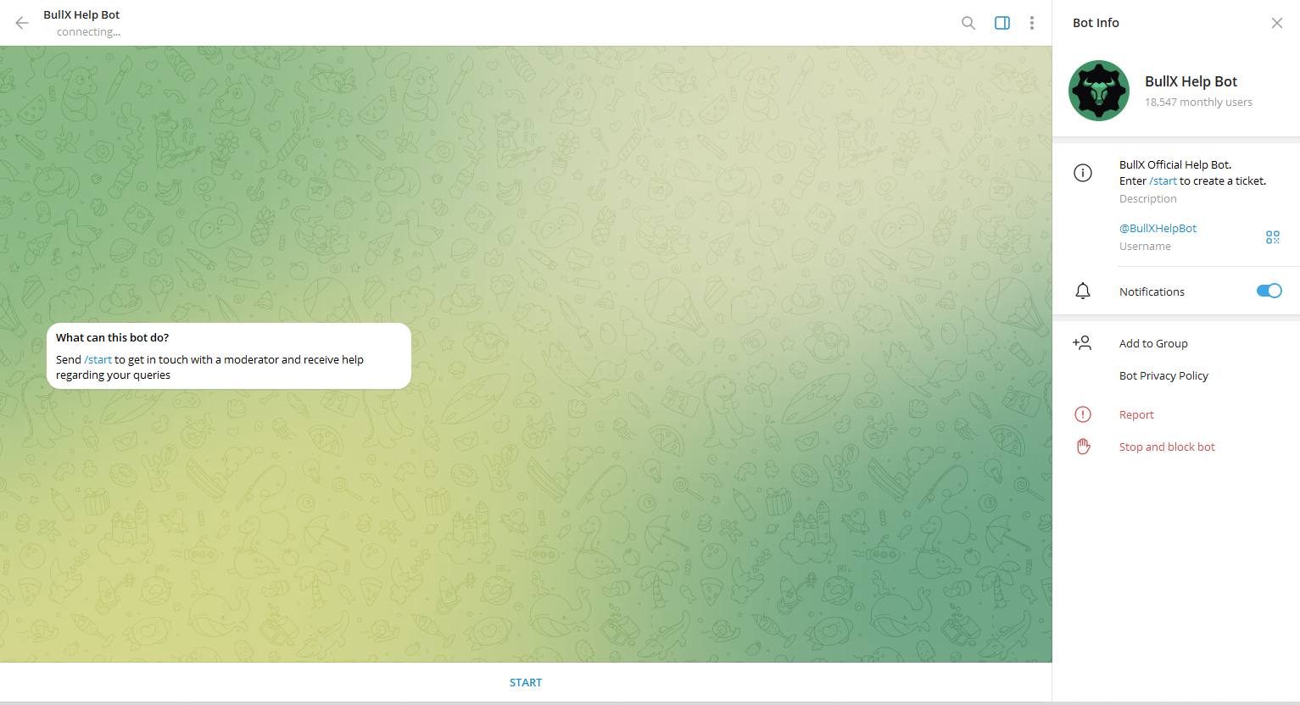Click the Stop and block hand icon

click(1083, 447)
